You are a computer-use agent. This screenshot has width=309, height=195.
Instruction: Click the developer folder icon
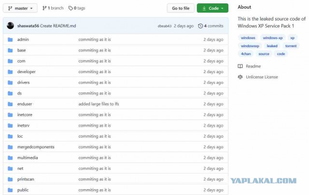(10, 72)
